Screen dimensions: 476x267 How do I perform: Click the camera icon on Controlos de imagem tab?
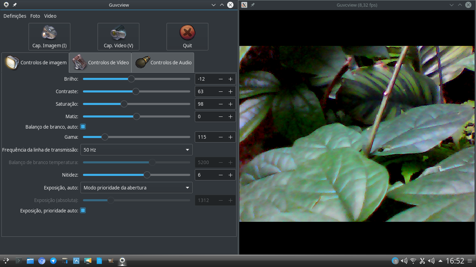[x=11, y=63]
